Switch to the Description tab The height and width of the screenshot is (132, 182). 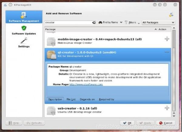[x=55, y=99]
